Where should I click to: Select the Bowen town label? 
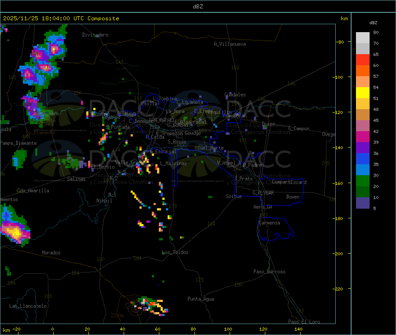click(x=293, y=197)
